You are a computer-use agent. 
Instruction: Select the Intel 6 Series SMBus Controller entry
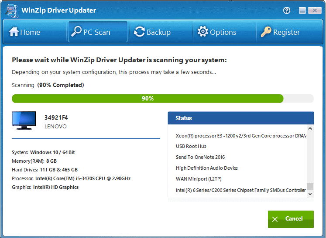(241, 190)
